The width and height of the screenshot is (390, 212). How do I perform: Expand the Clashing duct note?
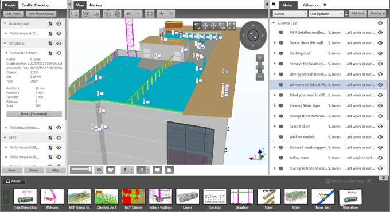coord(275,53)
